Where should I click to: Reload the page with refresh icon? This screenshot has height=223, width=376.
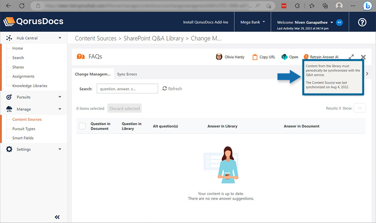(22, 5)
